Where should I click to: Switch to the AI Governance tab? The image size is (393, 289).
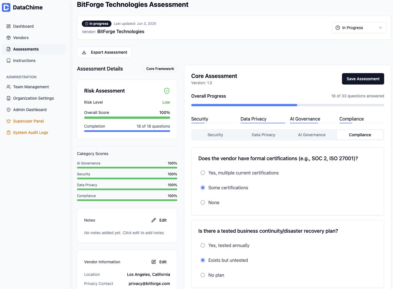click(x=312, y=135)
